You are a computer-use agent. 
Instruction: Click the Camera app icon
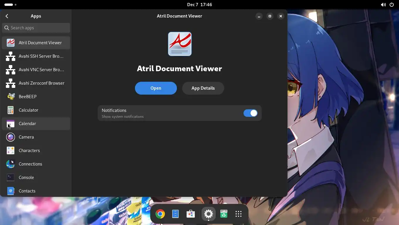pyautogui.click(x=11, y=137)
